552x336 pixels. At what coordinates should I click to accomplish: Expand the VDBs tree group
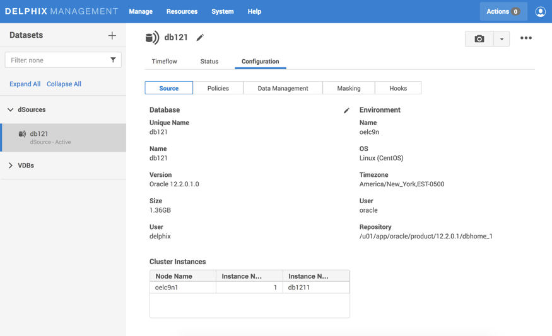click(x=11, y=165)
